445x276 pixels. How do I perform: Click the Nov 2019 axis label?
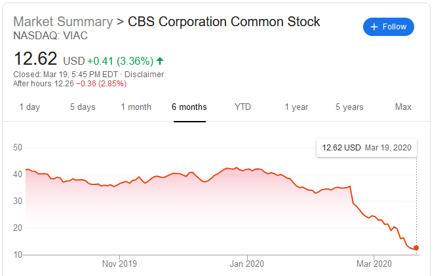click(120, 264)
